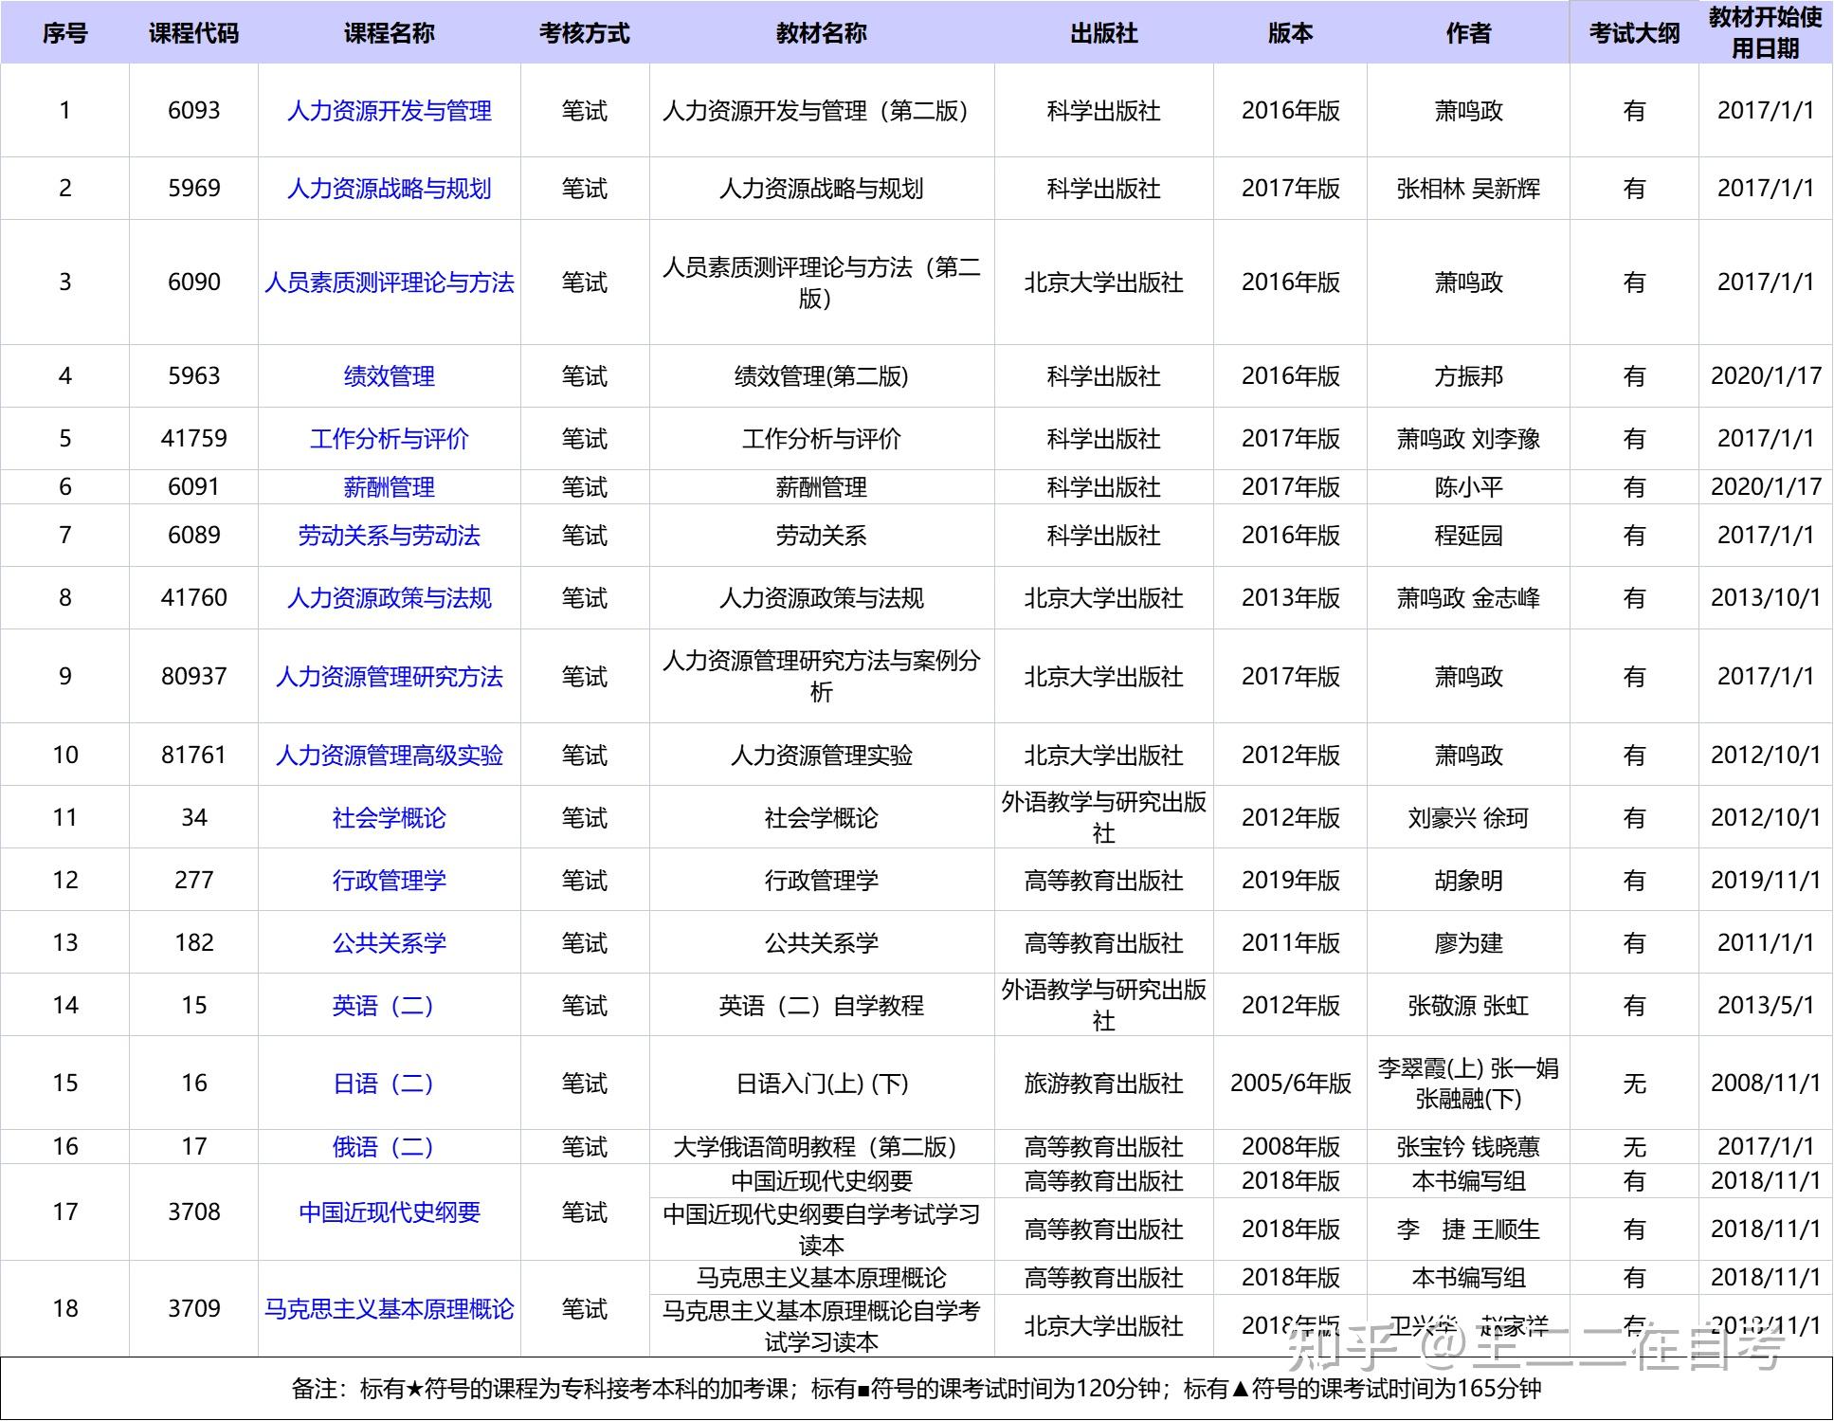The width and height of the screenshot is (1834, 1421).
Task: Select author cell 李 捷 王顺生
Action: 1468,1230
